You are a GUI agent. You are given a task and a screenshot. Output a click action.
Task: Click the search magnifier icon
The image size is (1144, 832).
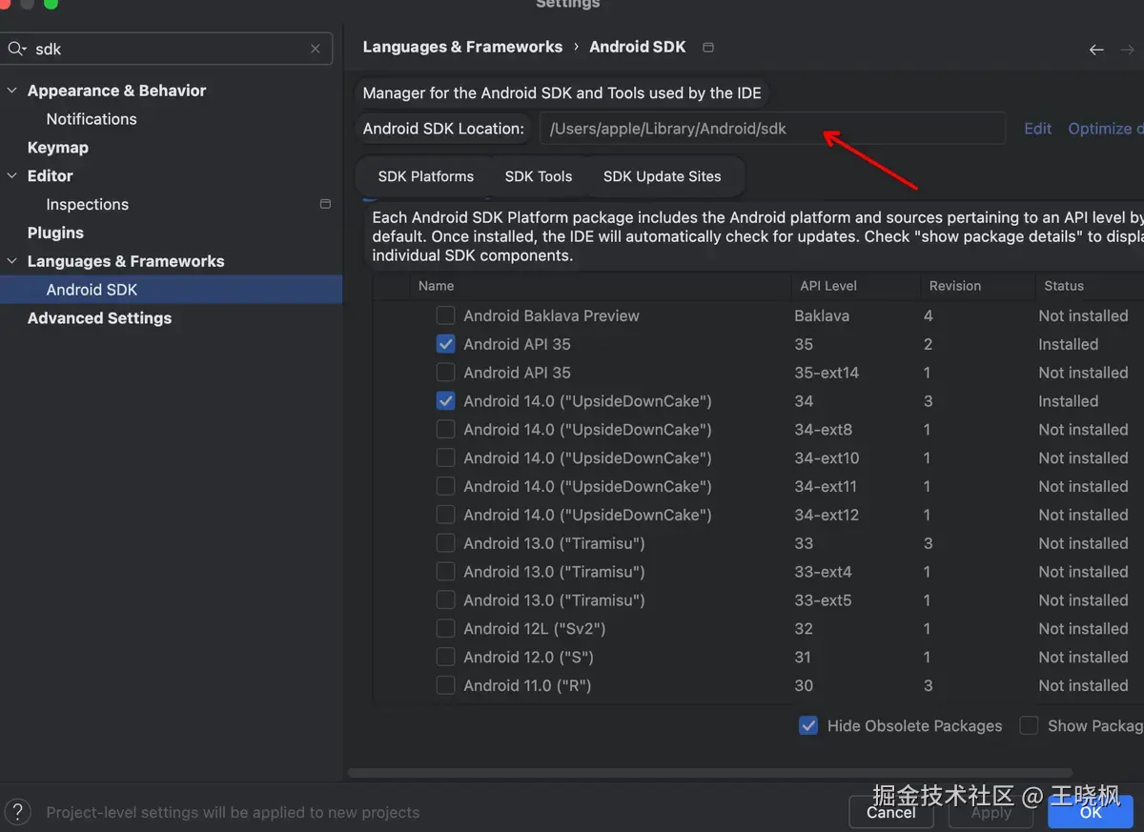coord(16,49)
